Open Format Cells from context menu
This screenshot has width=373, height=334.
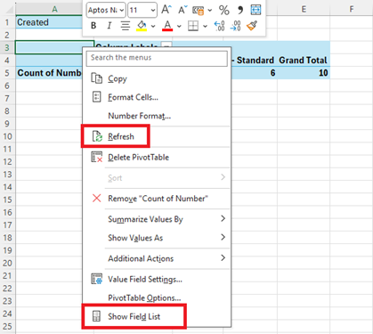(157, 97)
